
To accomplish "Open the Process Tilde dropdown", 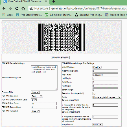I will pos(35,92).
